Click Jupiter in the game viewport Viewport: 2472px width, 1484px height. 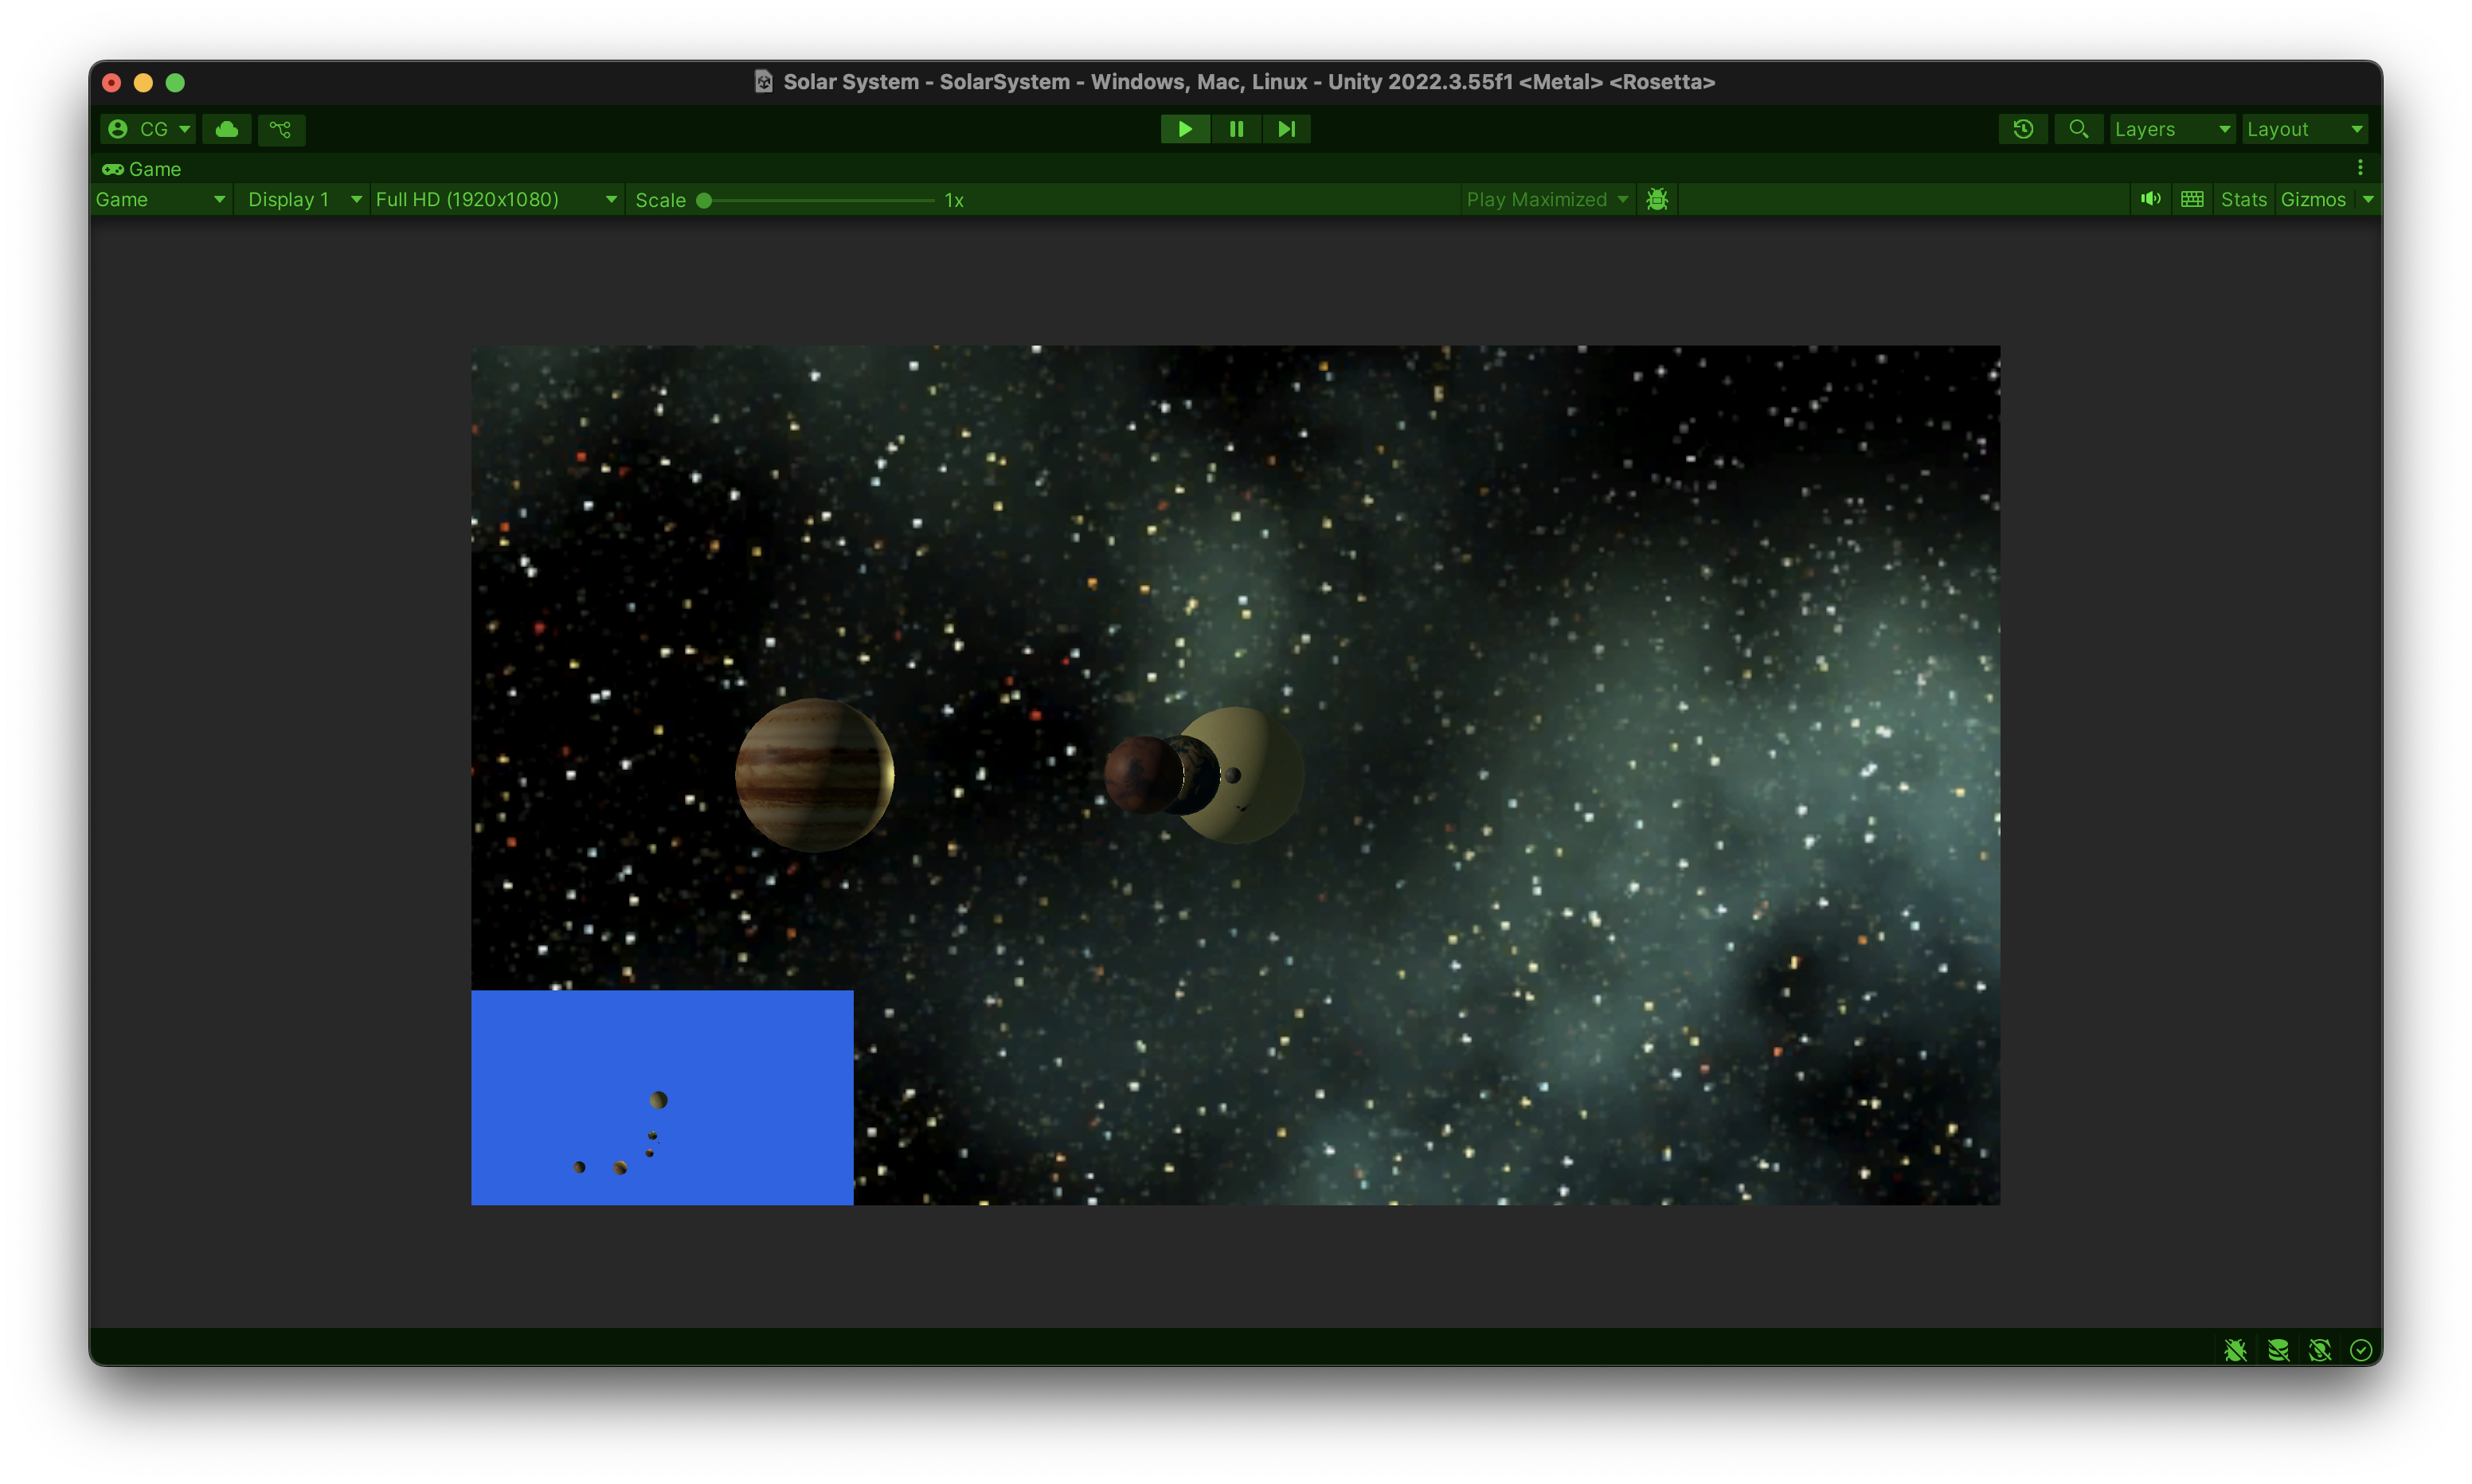pos(814,775)
